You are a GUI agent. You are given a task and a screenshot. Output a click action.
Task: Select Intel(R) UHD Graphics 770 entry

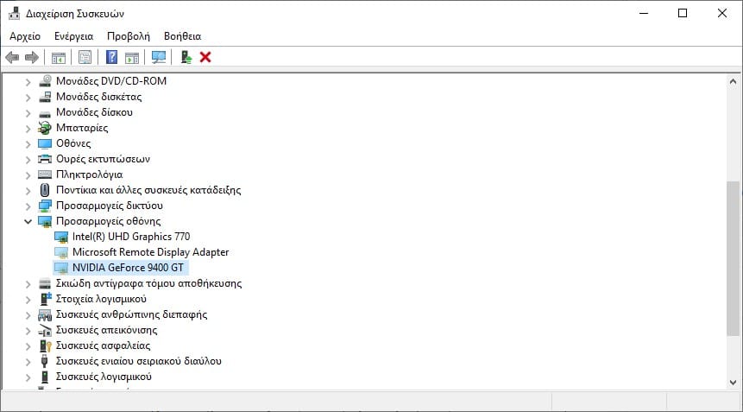click(x=131, y=237)
